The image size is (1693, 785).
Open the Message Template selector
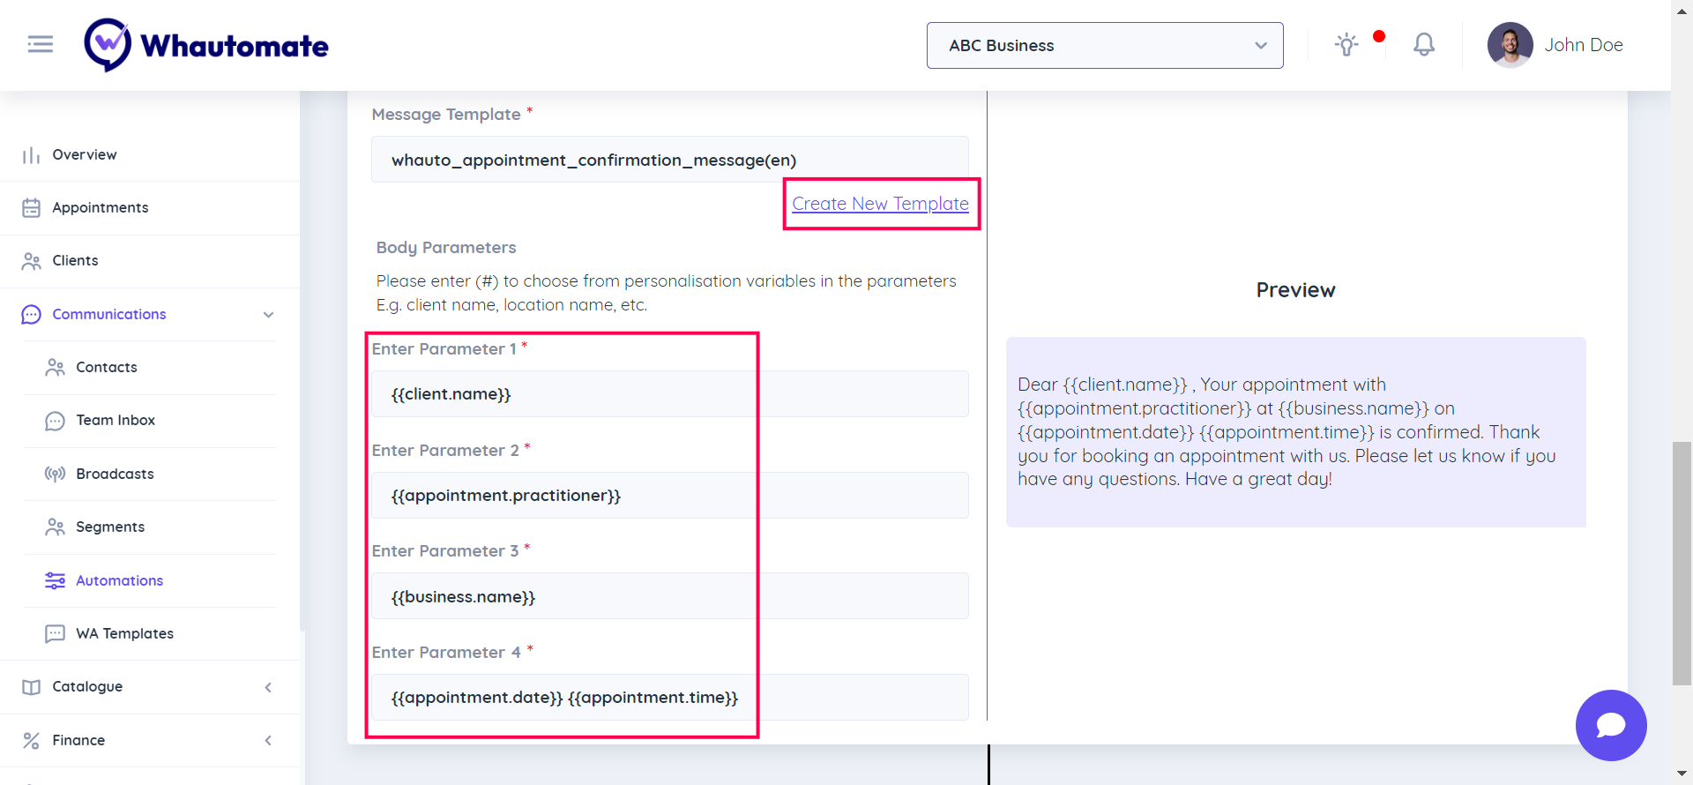pos(669,160)
